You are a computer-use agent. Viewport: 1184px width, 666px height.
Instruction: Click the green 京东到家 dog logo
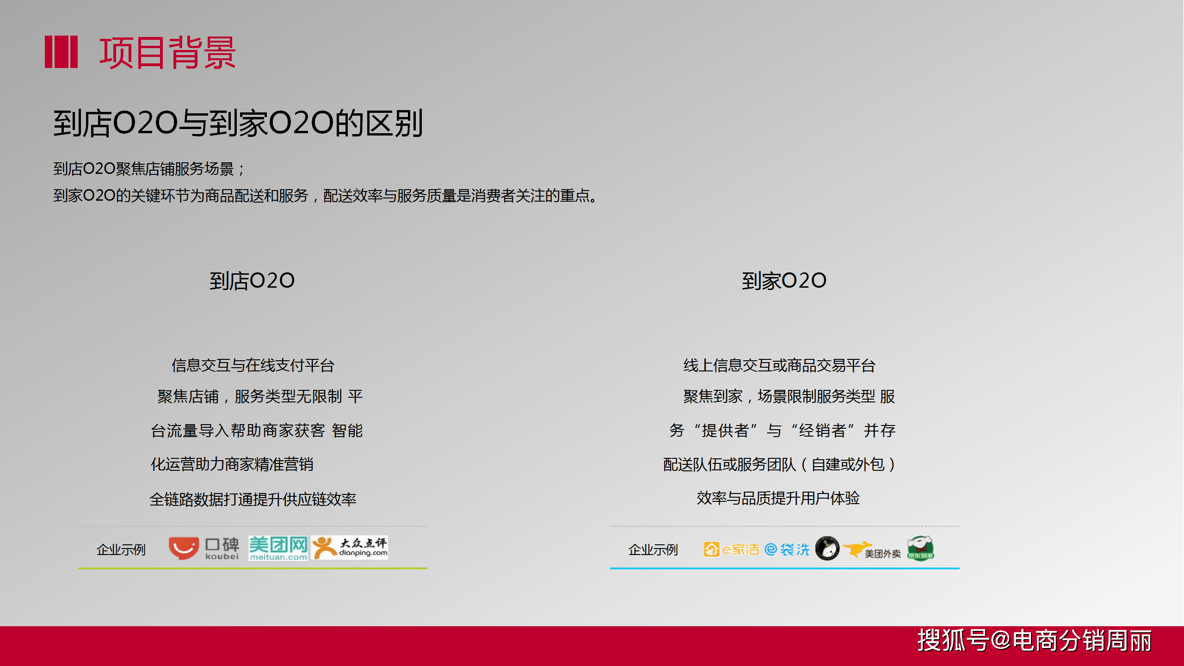coord(920,547)
